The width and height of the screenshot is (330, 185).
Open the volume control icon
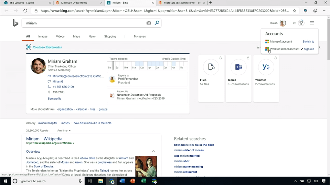[316, 181]
